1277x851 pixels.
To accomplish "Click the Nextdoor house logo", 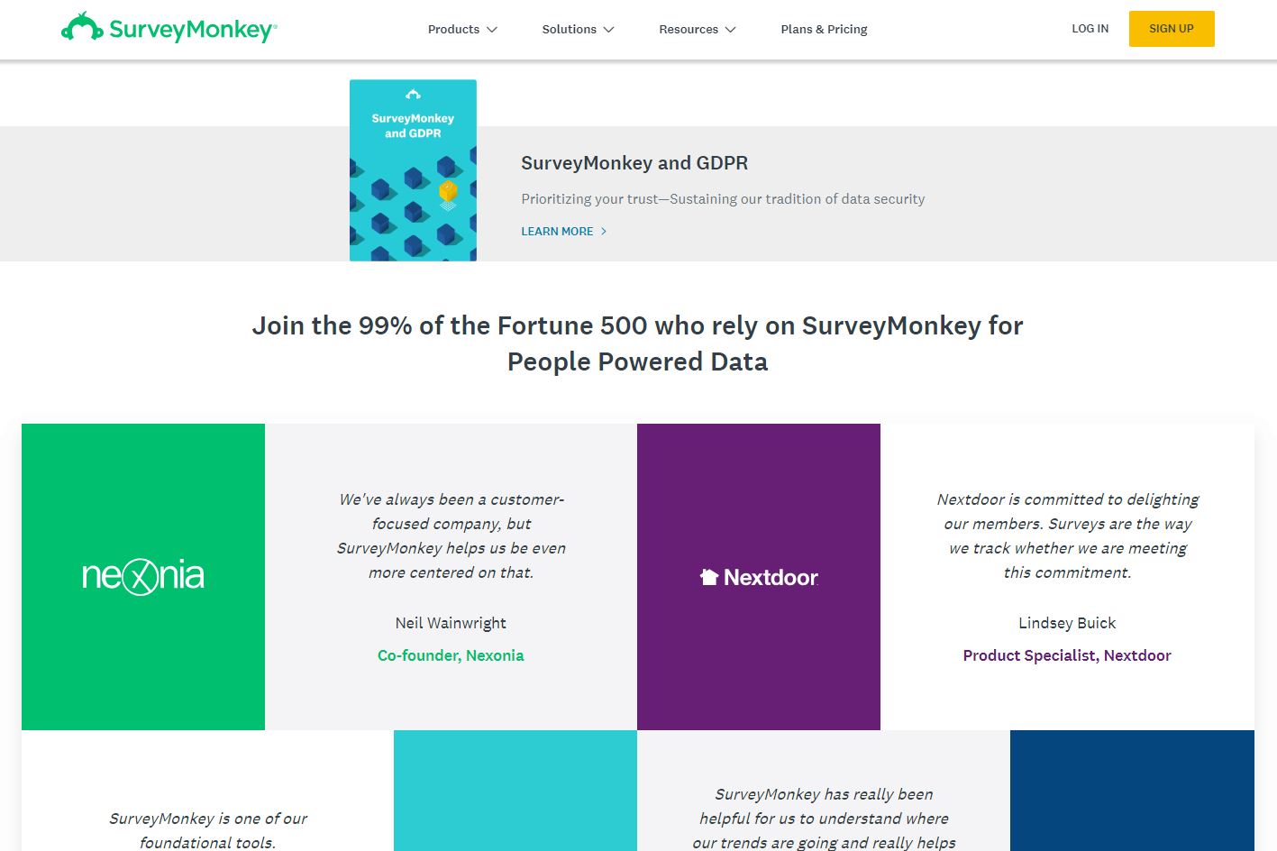I will tap(709, 577).
